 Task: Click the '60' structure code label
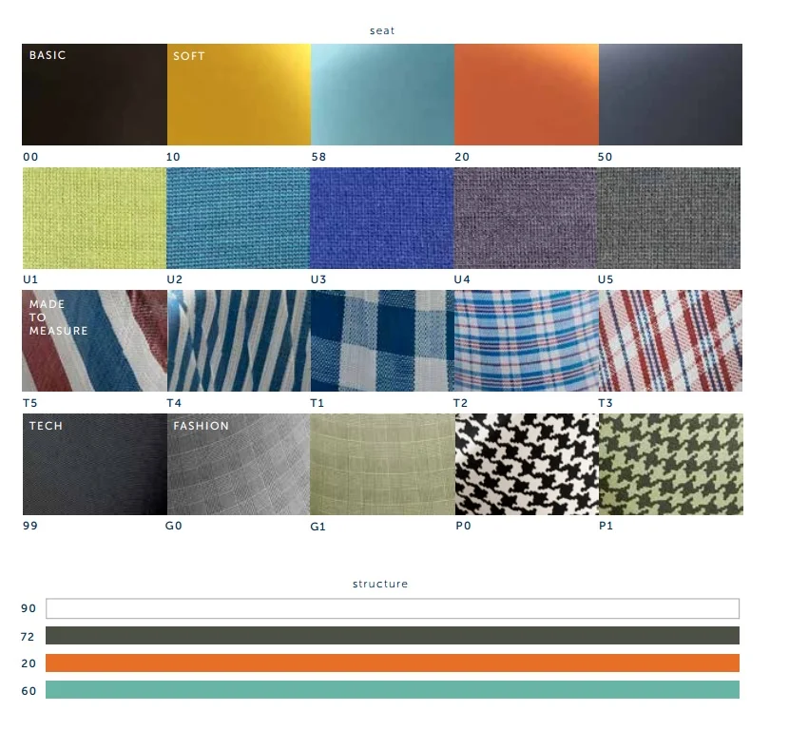tap(29, 691)
